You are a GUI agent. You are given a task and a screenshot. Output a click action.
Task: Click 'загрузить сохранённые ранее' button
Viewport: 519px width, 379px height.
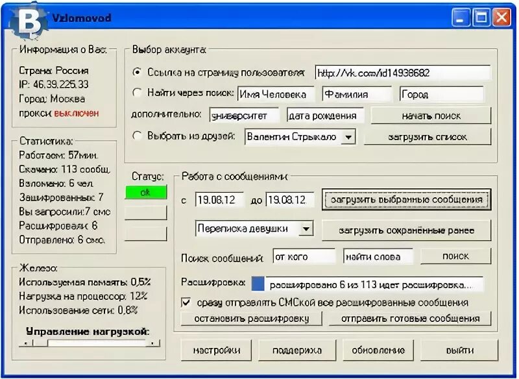click(407, 230)
